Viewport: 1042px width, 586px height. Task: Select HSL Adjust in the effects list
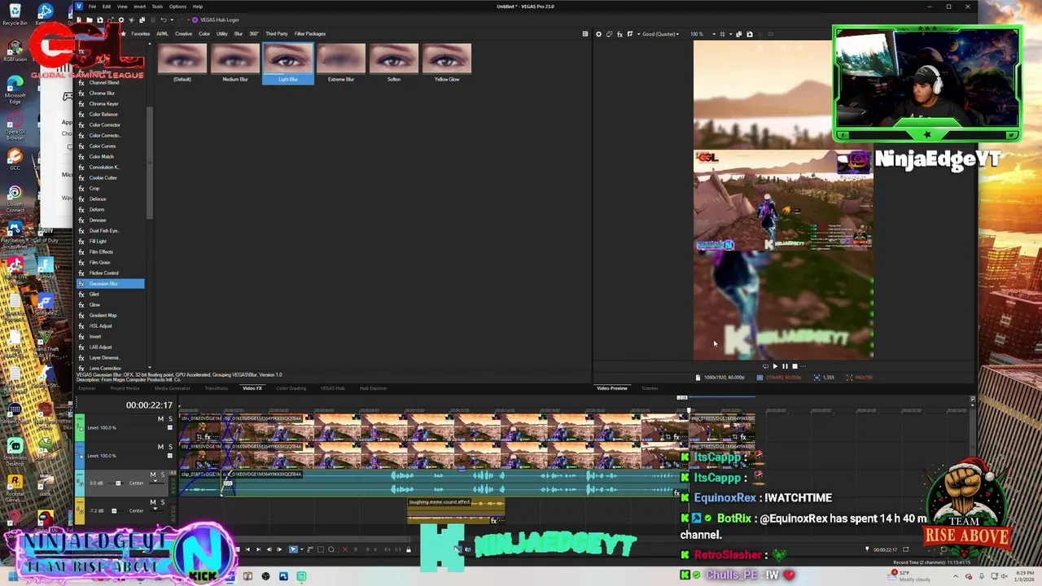point(100,326)
